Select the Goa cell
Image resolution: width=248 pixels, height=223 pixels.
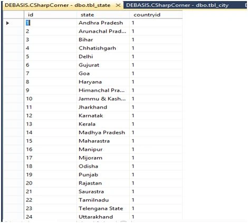103,73
